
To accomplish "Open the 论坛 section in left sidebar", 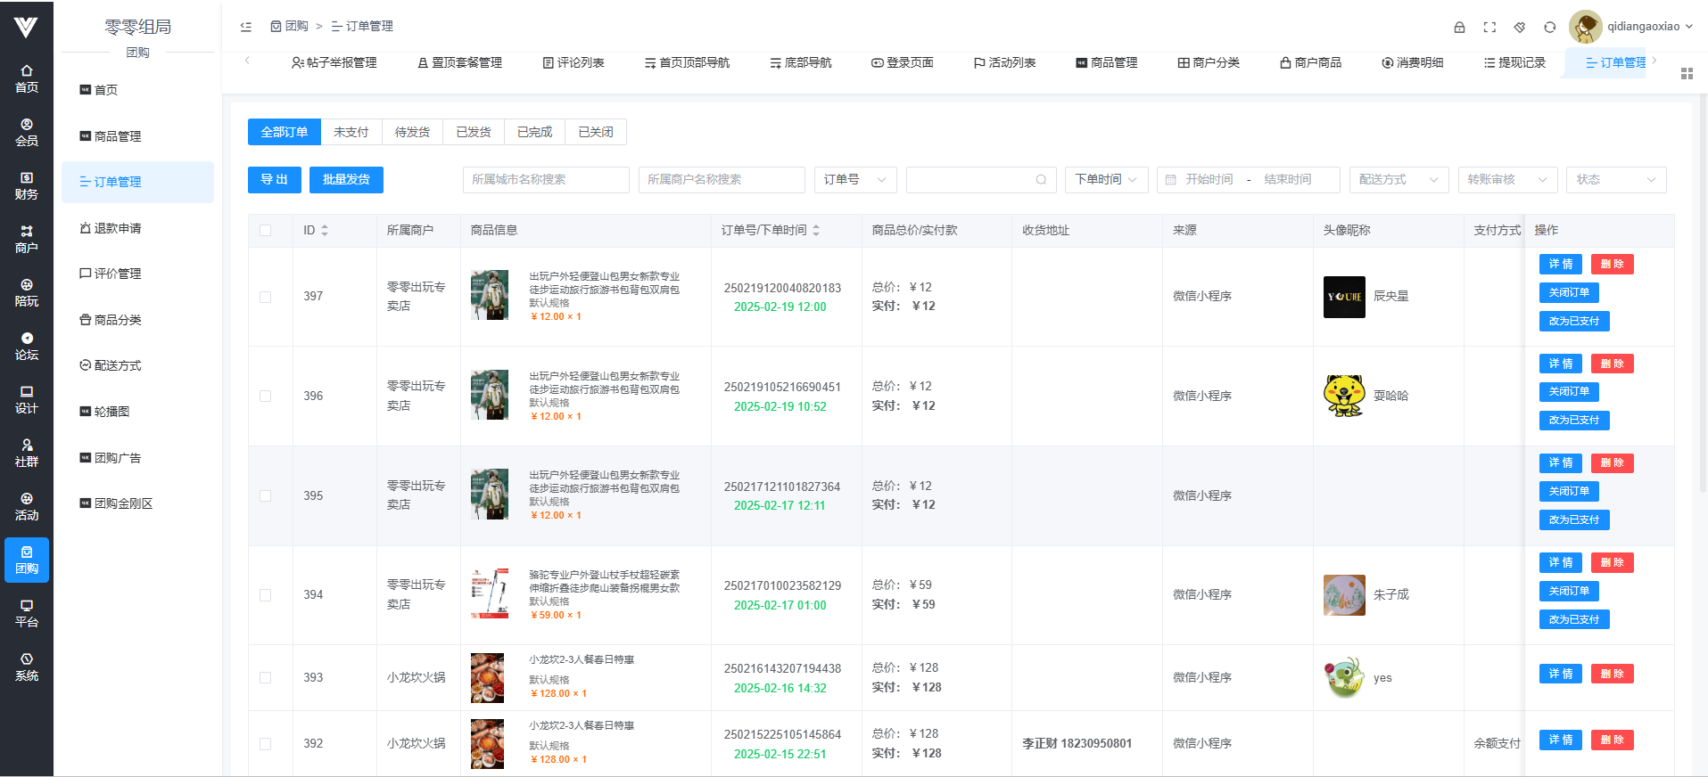I will (27, 346).
